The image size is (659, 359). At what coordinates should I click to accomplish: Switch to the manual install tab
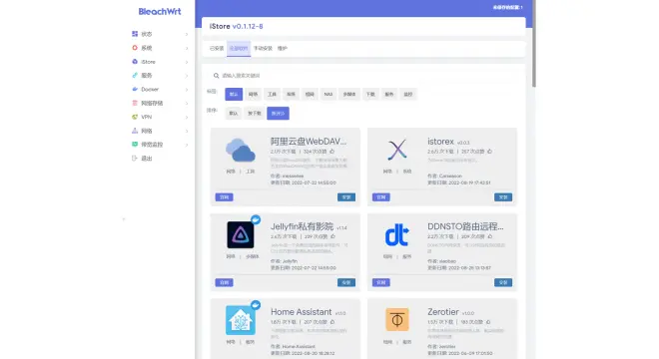(x=263, y=48)
